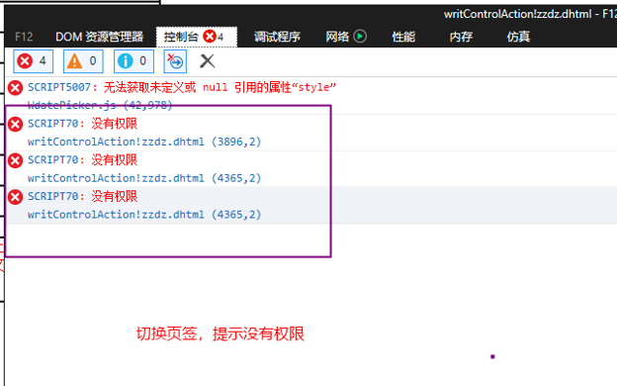Open the 内存 tab
Image resolution: width=617 pixels, height=386 pixels.
pyautogui.click(x=461, y=37)
